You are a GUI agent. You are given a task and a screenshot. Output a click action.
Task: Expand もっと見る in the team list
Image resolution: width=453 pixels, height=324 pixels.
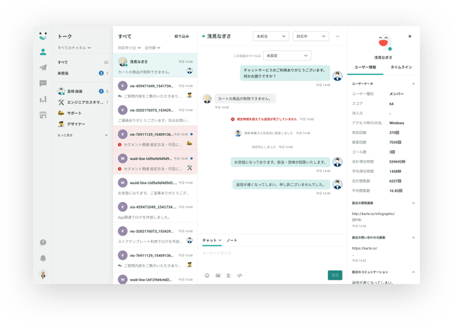coord(83,135)
